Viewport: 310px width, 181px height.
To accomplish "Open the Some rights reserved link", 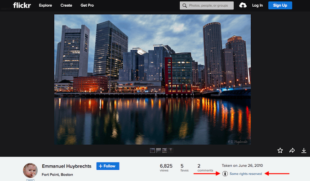I will tap(246, 174).
